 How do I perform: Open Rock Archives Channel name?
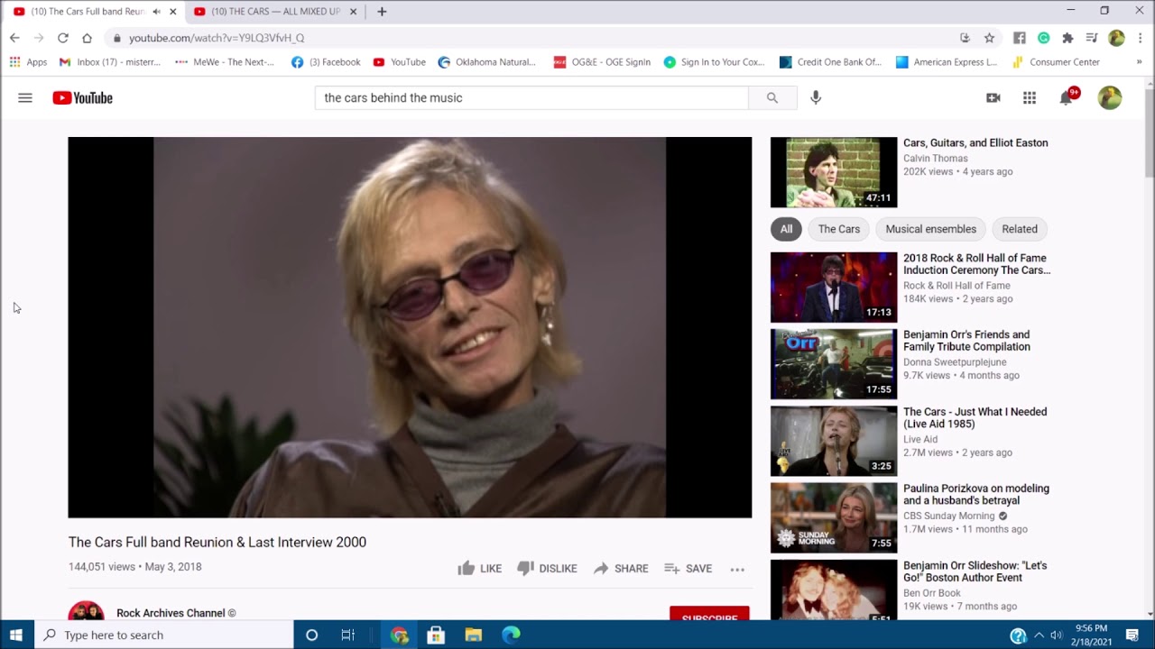[x=176, y=613]
